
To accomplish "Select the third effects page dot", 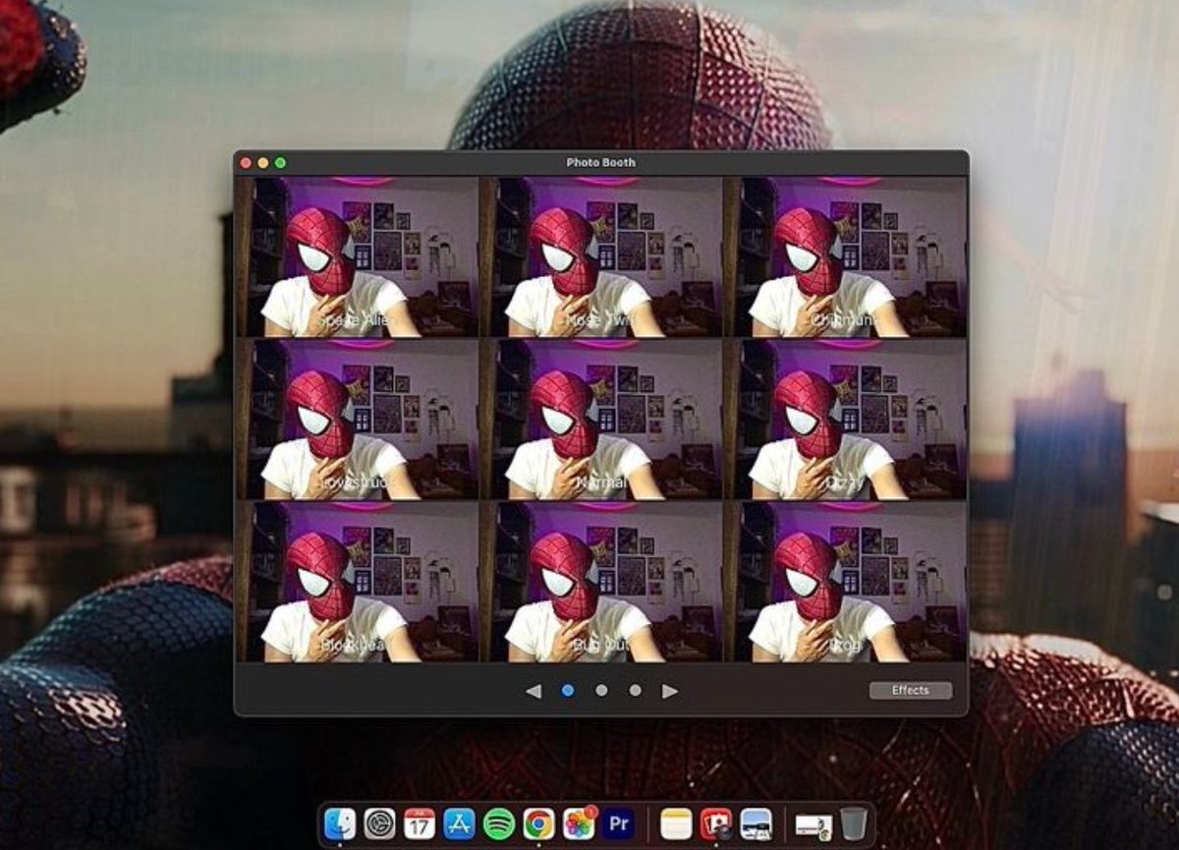I will click(x=636, y=691).
